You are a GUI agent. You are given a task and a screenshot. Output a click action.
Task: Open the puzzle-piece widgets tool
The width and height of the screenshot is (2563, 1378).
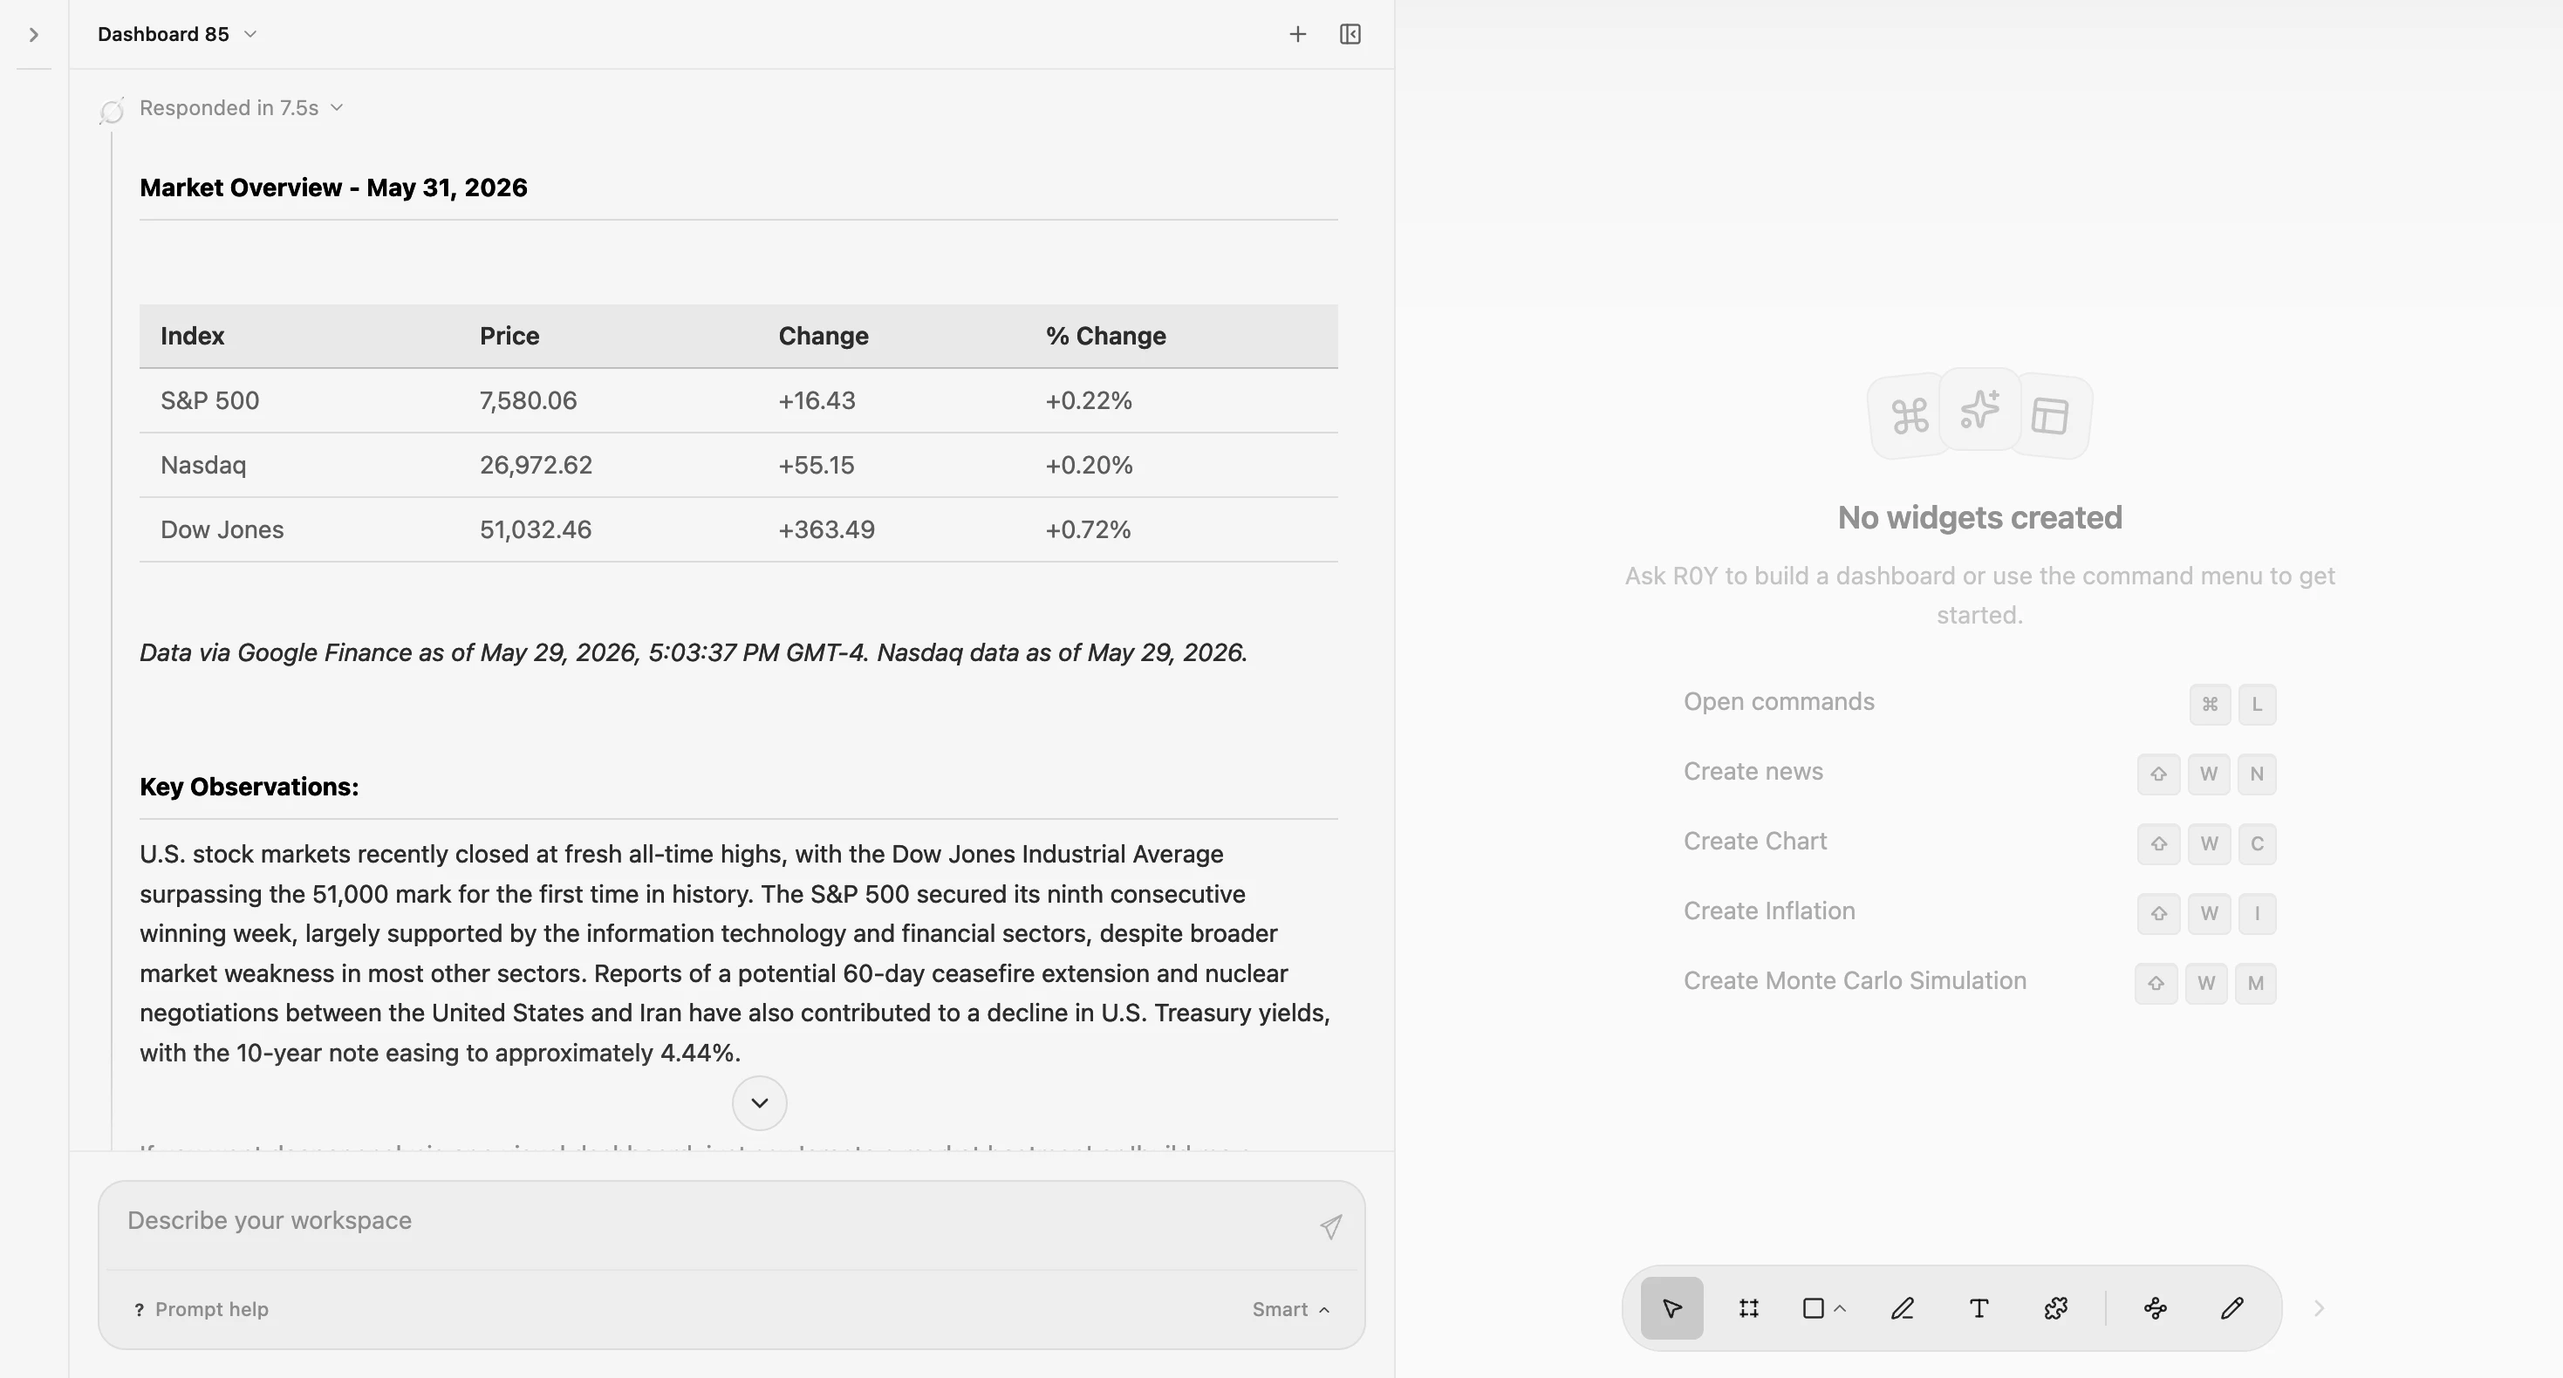[x=2055, y=1308]
